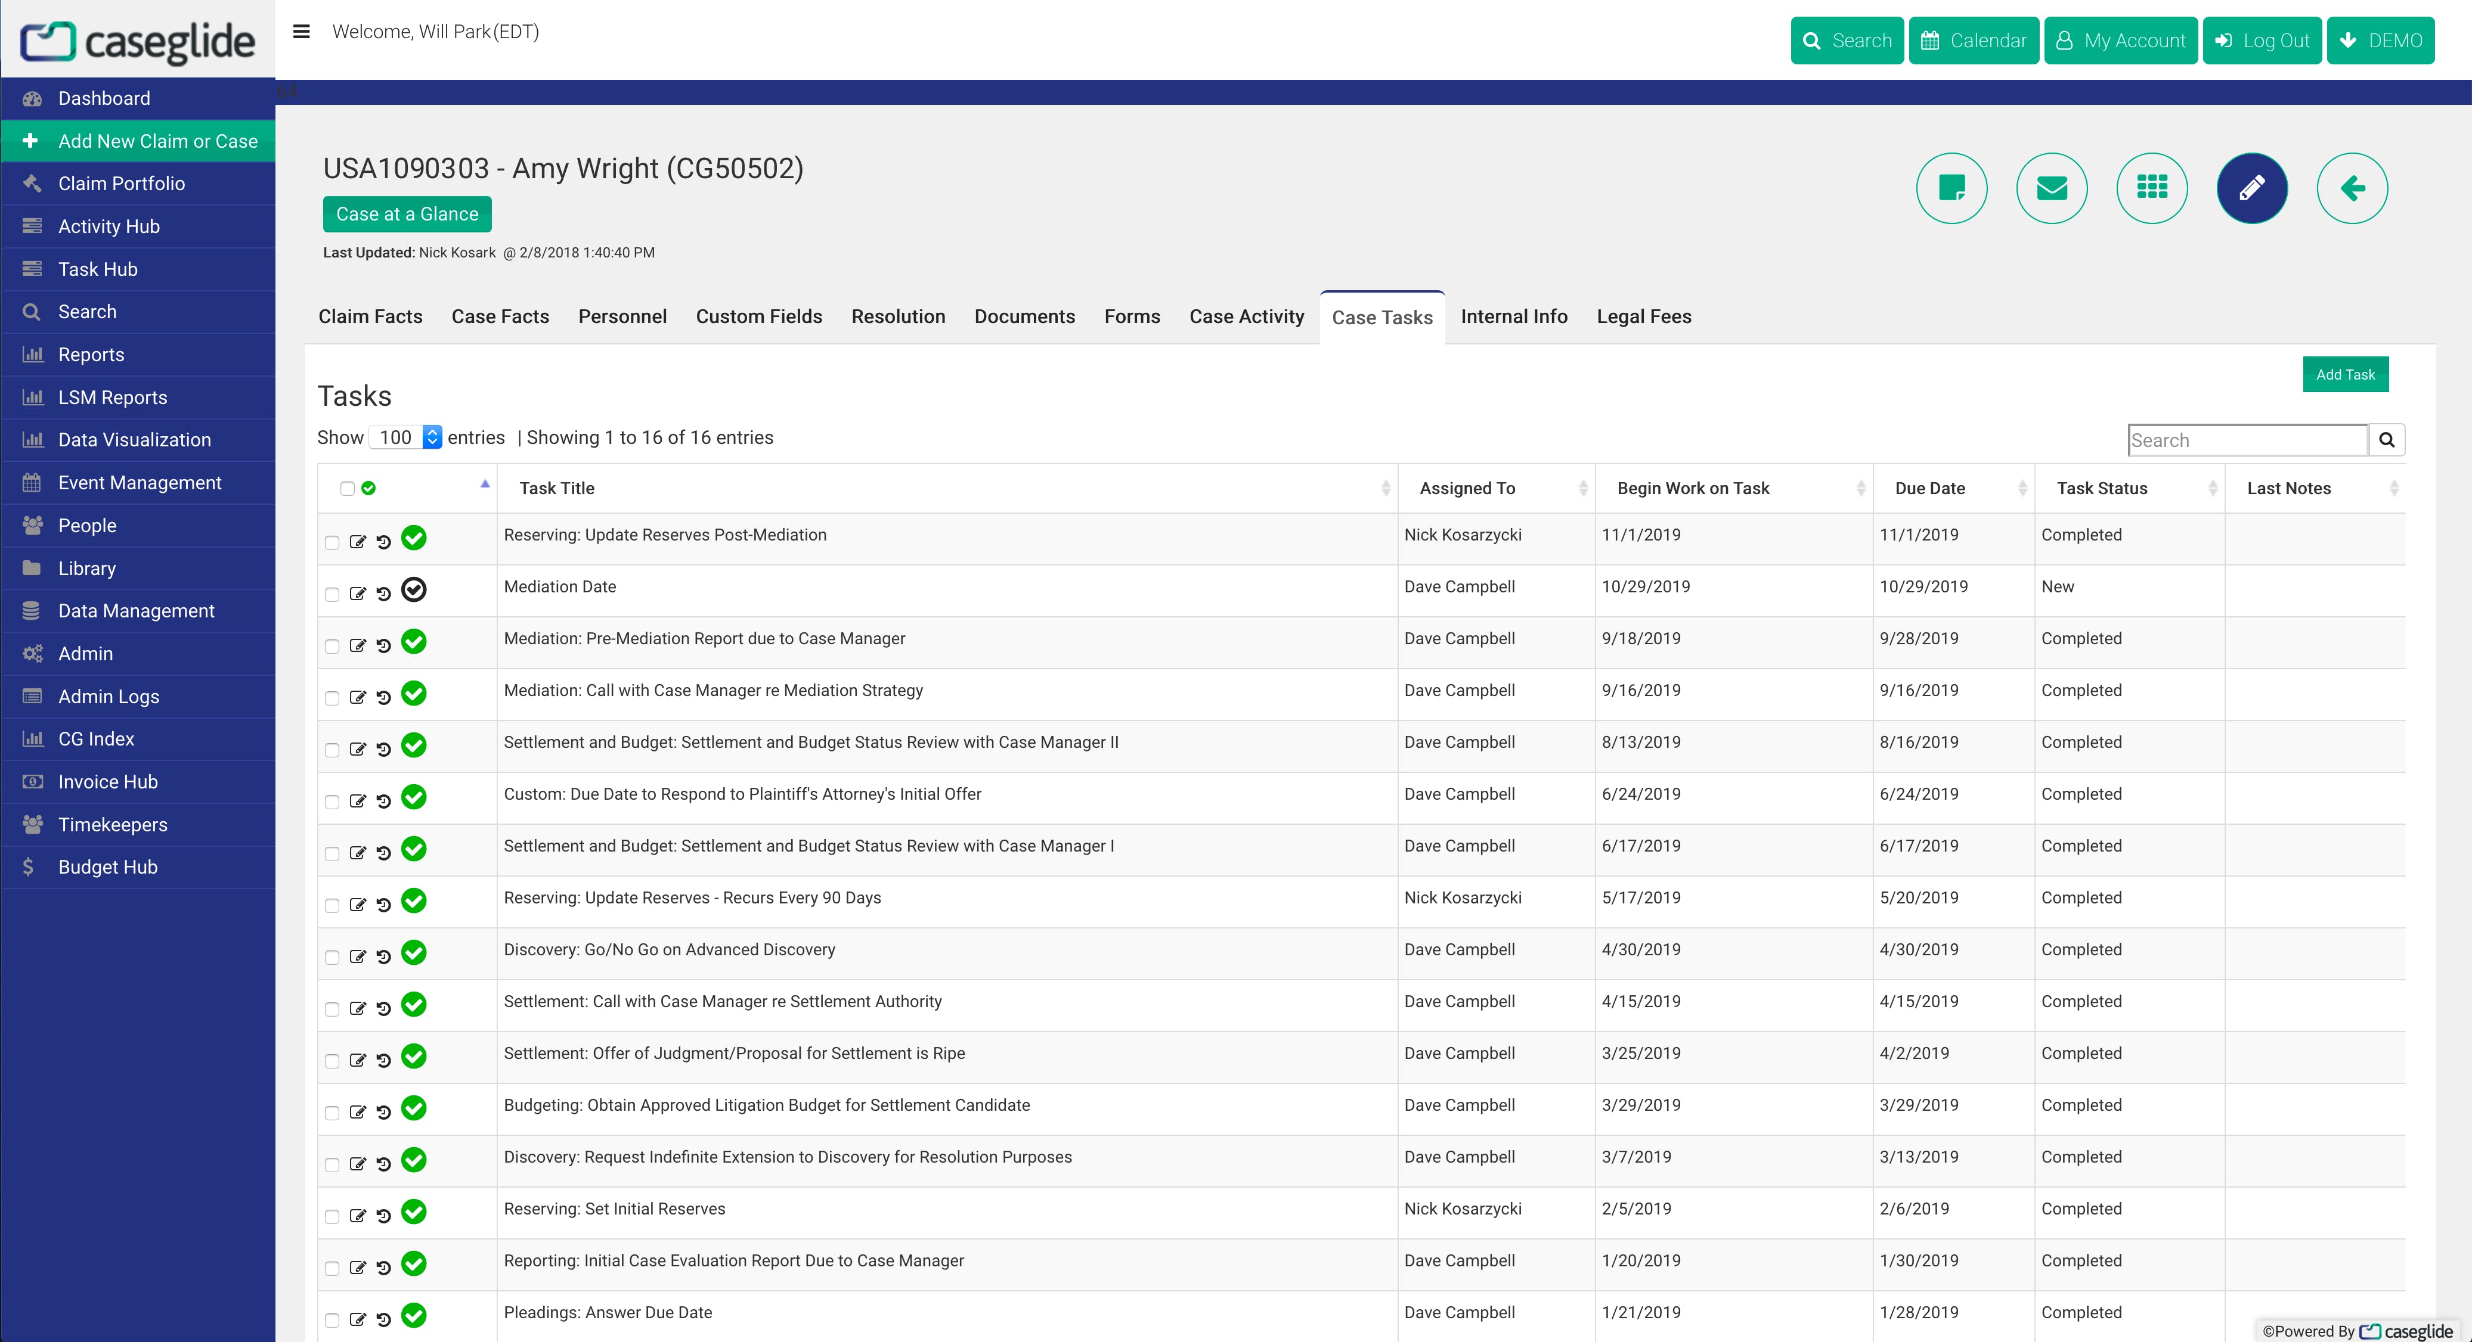
Task: Click the search magnifier beside tasks search
Action: (2387, 440)
